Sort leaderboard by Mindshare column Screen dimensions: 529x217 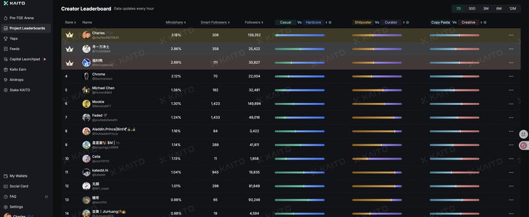(x=175, y=22)
